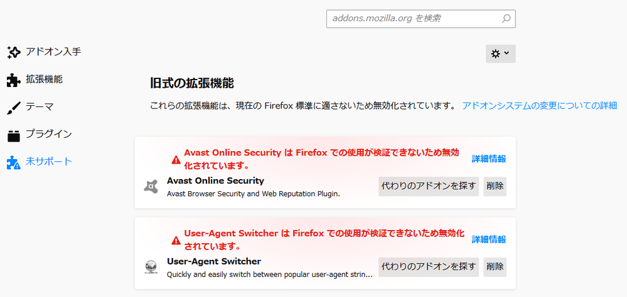This screenshot has width=627, height=297.
Task: Click the Avast Online Security add-on icon
Action: [151, 186]
